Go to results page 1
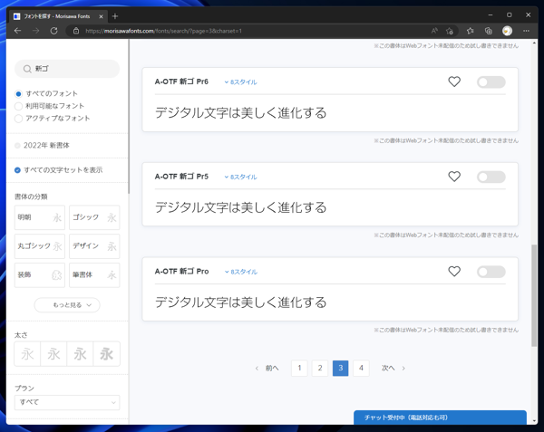 299,368
